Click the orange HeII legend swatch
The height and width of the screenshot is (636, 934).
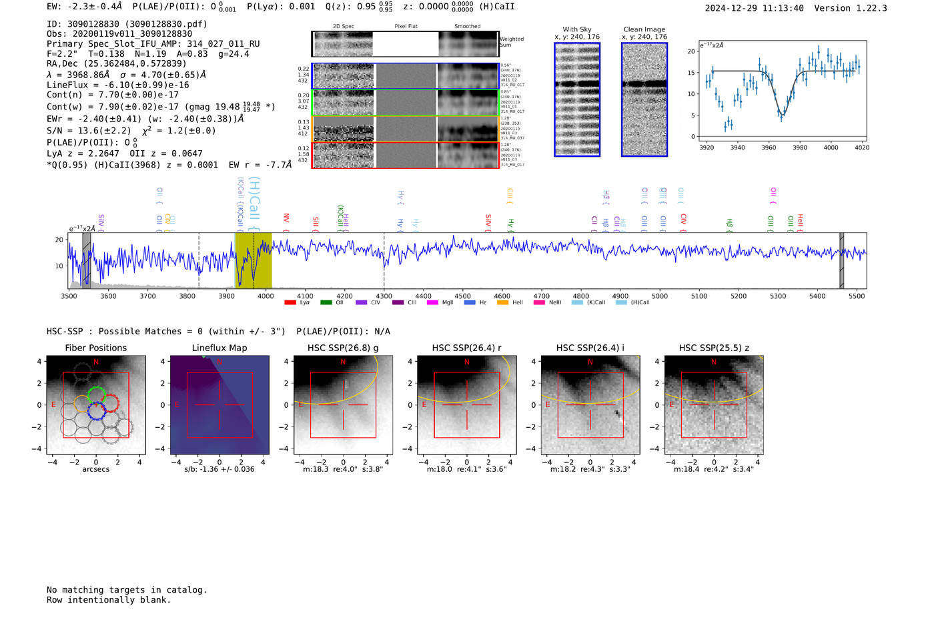pyautogui.click(x=502, y=302)
